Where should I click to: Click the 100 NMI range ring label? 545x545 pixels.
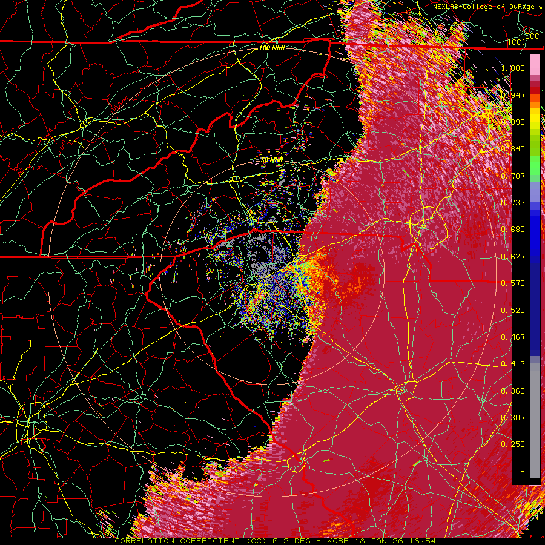coord(272,48)
